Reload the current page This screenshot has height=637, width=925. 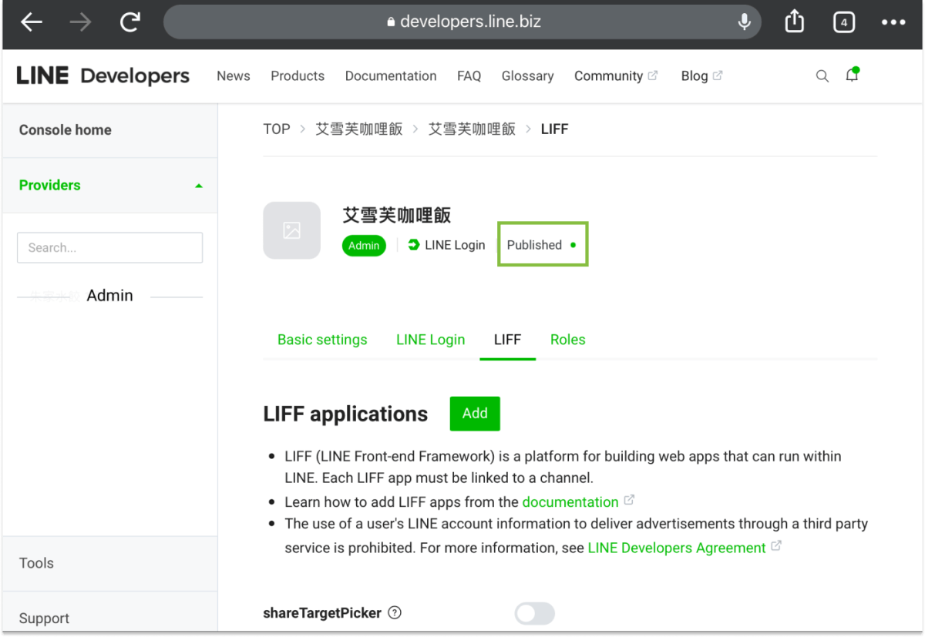tap(129, 22)
